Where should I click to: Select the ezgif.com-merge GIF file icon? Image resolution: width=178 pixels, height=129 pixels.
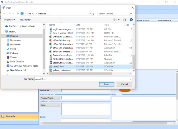click(x=51, y=29)
